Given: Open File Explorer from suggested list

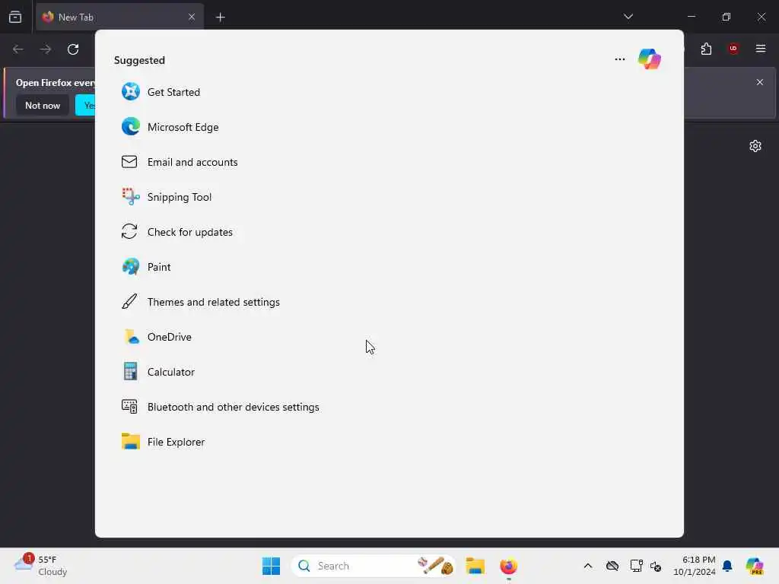Looking at the screenshot, I should tap(163, 442).
